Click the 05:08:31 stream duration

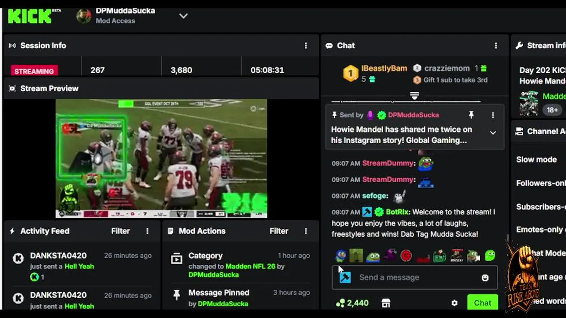point(267,70)
